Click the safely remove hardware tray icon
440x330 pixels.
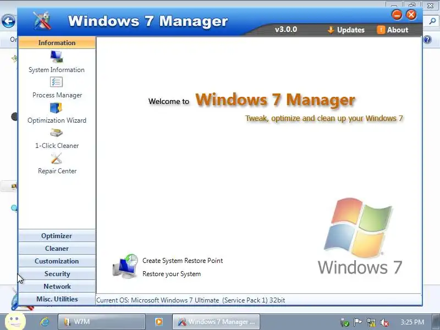[x=345, y=322]
